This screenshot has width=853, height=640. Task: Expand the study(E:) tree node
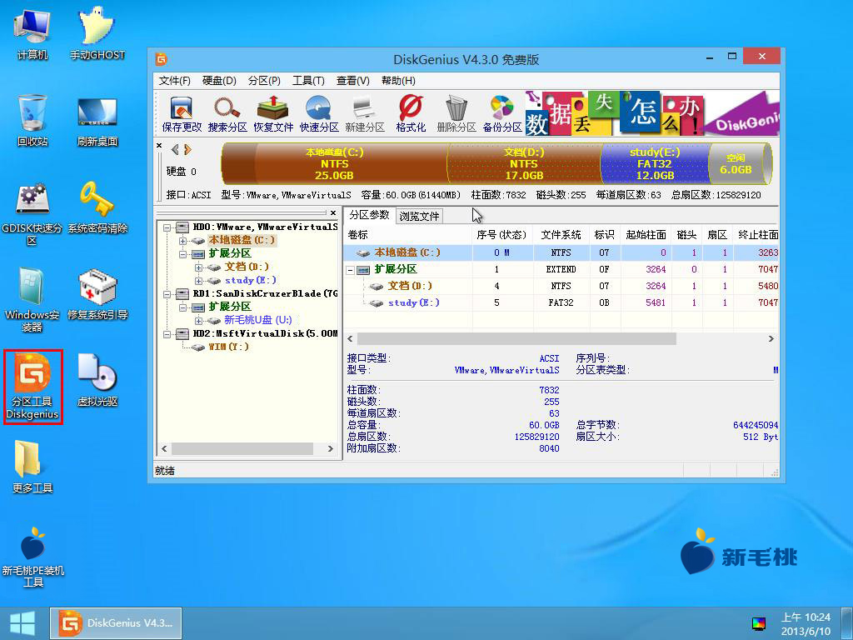click(198, 281)
